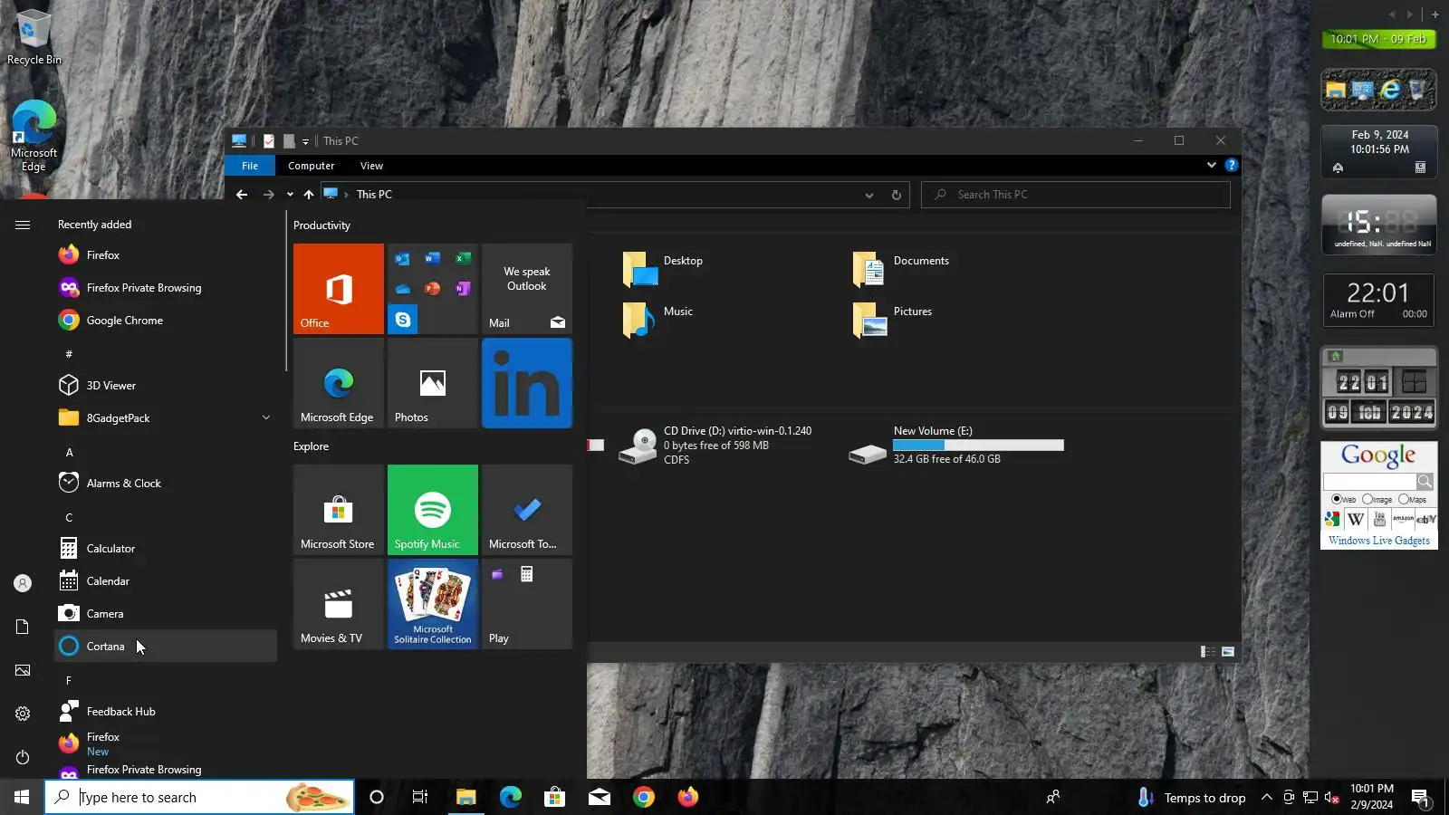The width and height of the screenshot is (1449, 815).
Task: Select the Web radio button in Google gadget
Action: (x=1337, y=499)
